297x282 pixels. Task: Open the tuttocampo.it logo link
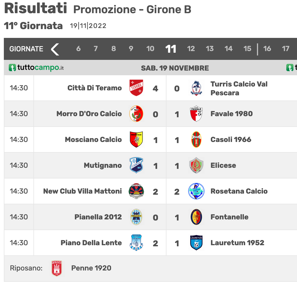36,68
